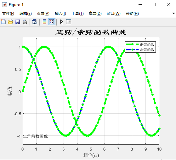Click the New Figure toolbar icon
The image size is (176, 160).
[x=3, y=22]
